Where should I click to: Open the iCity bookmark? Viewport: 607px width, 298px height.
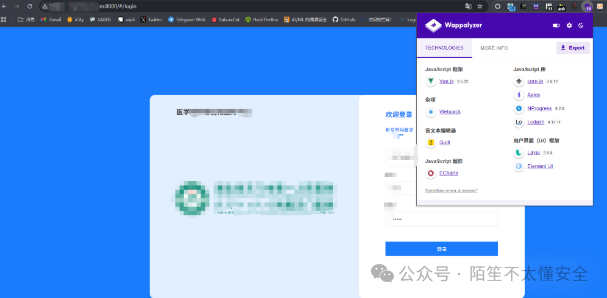(75, 19)
